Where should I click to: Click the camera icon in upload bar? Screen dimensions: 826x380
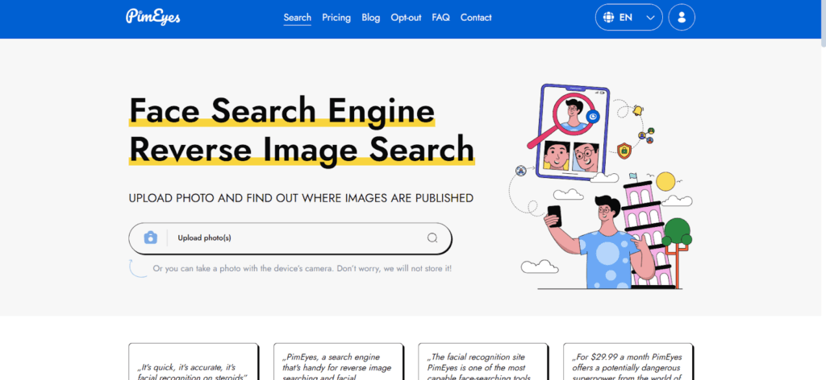[x=151, y=237]
